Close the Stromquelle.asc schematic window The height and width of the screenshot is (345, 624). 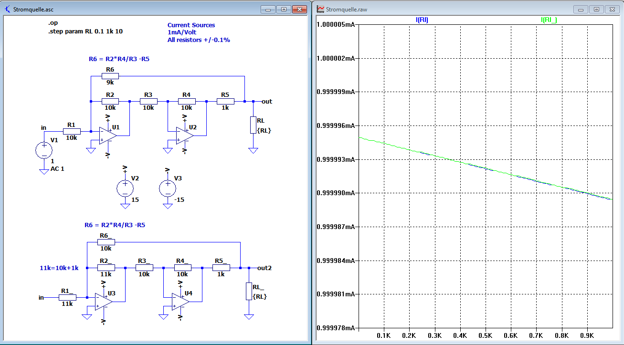pos(299,9)
